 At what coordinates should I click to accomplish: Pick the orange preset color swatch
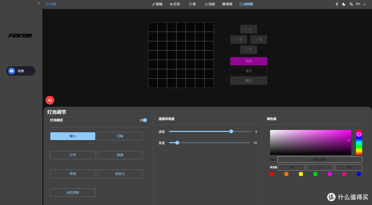(x=286, y=174)
